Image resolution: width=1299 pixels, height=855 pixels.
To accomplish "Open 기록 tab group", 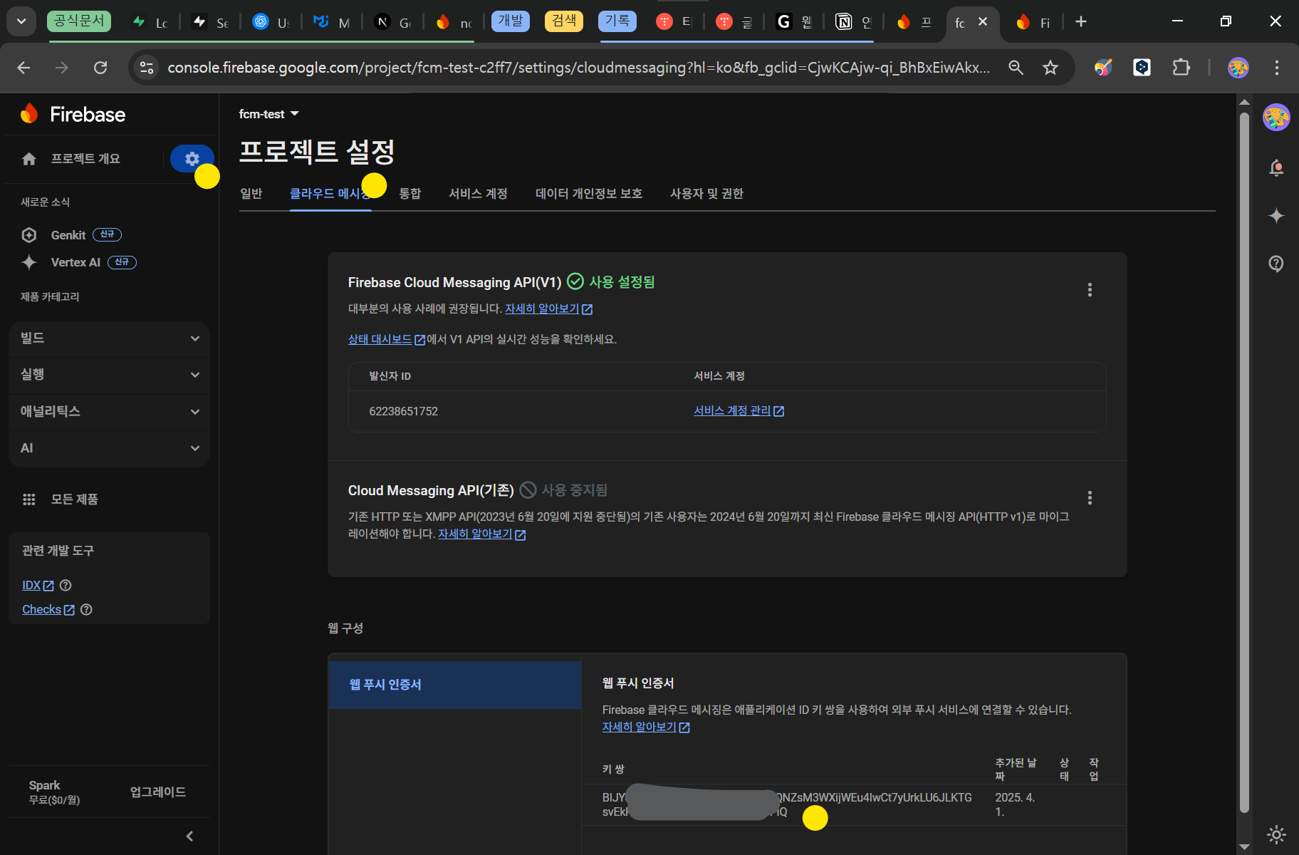I will pos(617,21).
